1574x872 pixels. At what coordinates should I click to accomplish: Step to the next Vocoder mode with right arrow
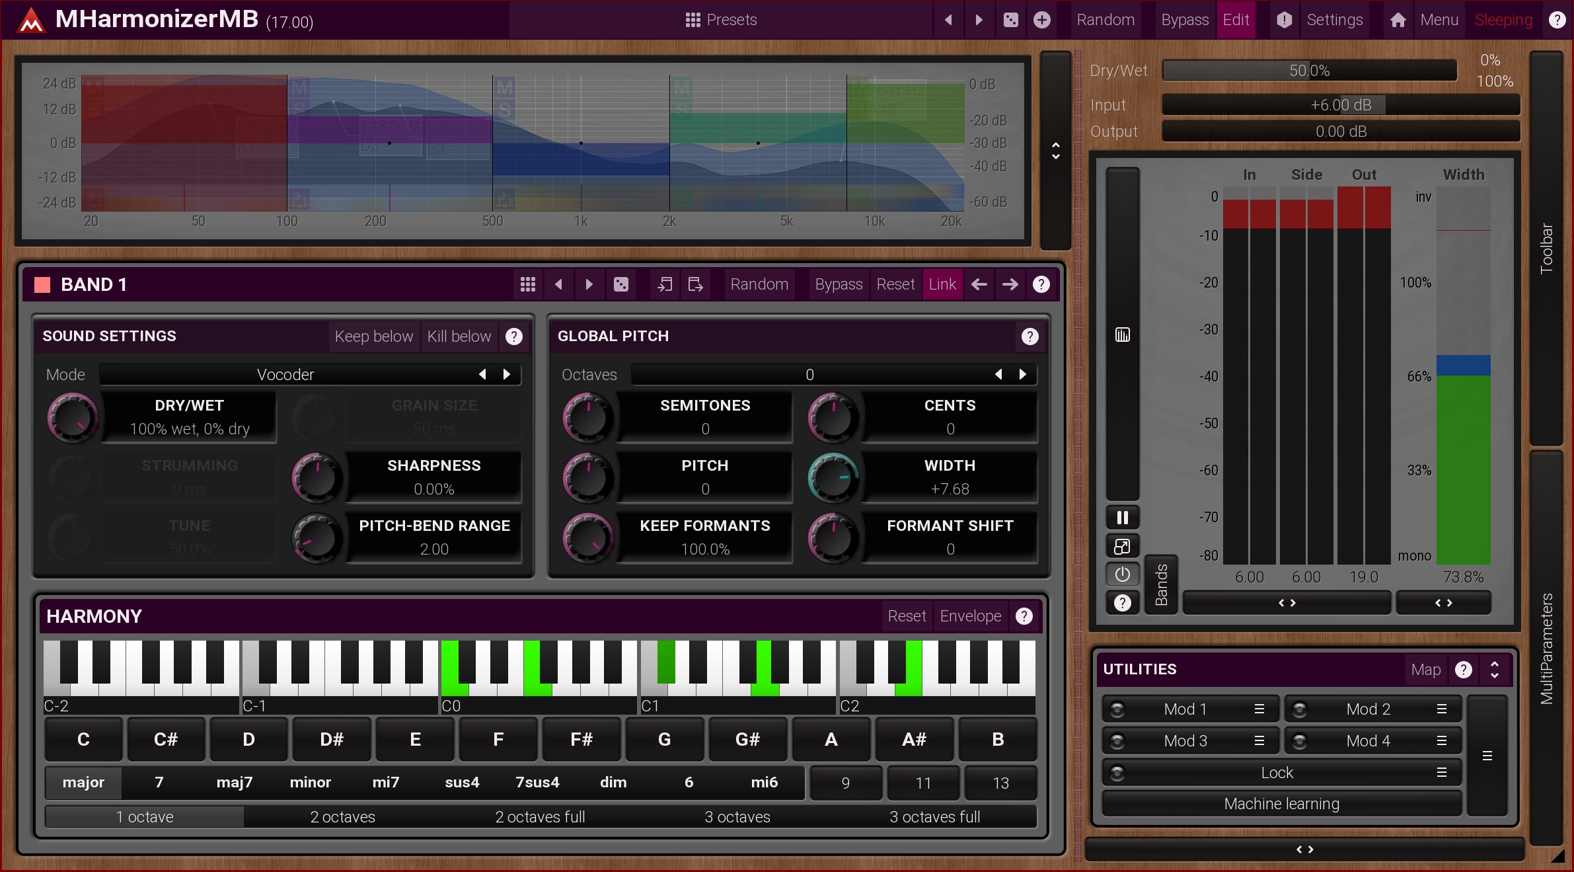[507, 374]
